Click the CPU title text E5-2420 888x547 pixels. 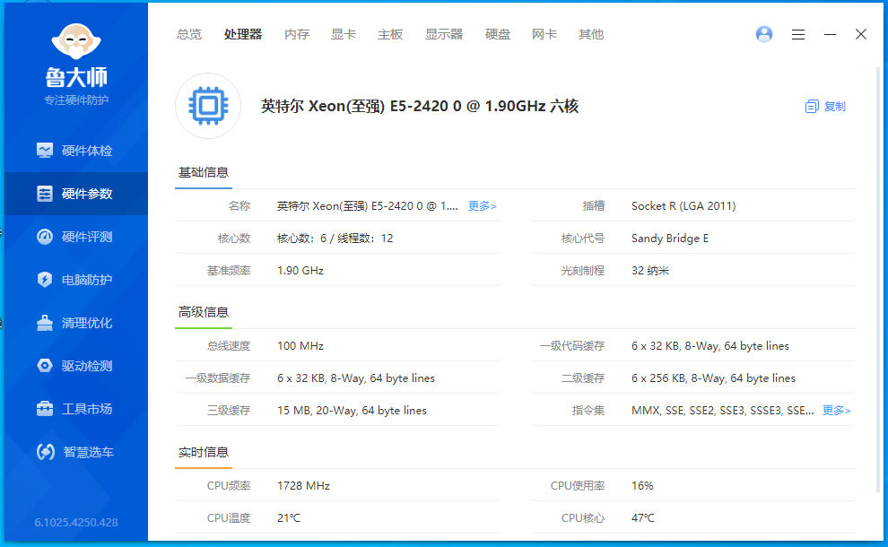pyautogui.click(x=420, y=107)
